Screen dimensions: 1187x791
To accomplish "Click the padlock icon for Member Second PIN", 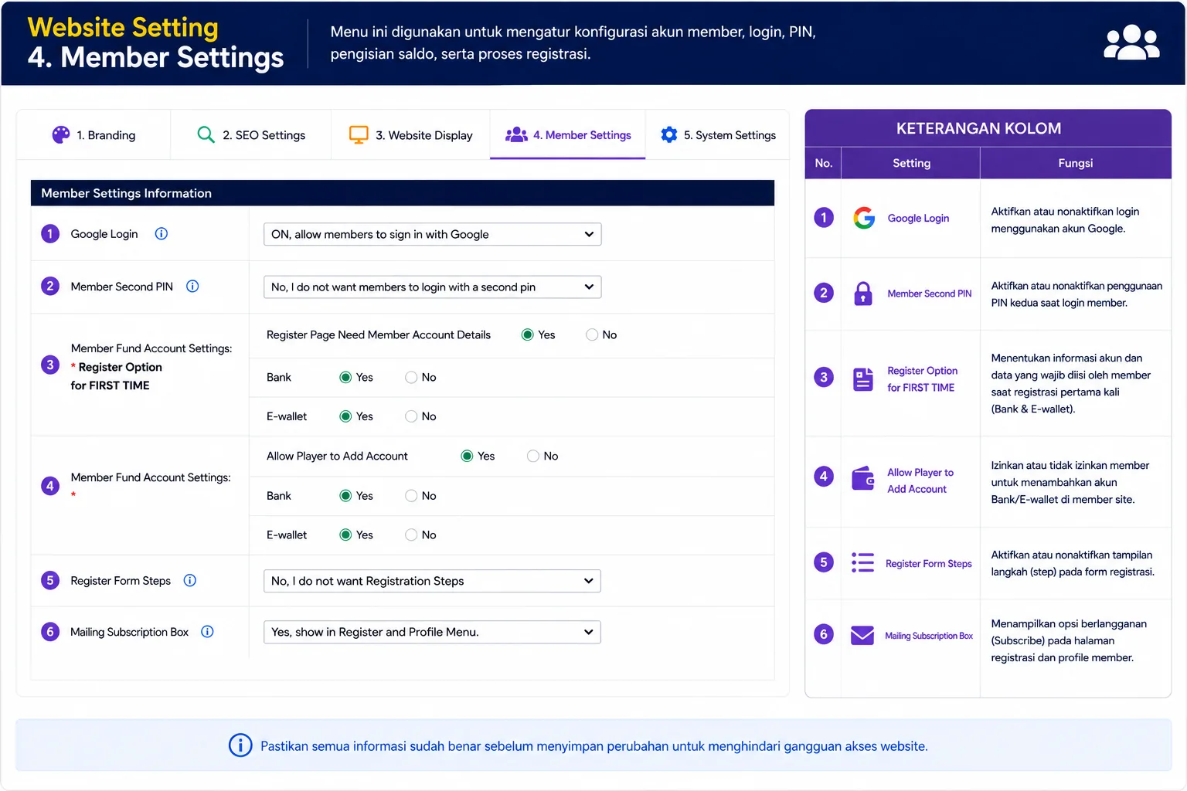I will click(x=862, y=294).
